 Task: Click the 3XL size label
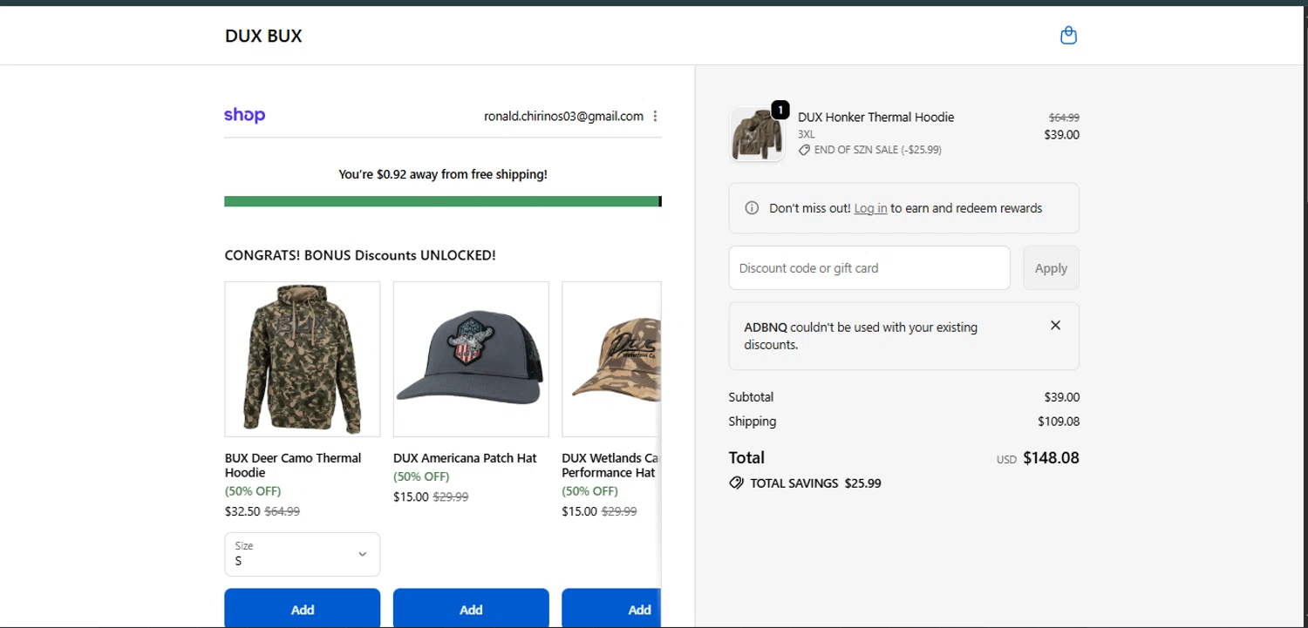pos(807,134)
